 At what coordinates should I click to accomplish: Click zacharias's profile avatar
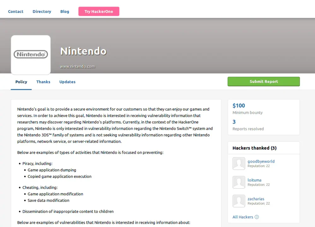coord(239,201)
